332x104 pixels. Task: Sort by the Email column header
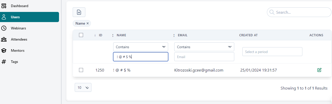182,35
